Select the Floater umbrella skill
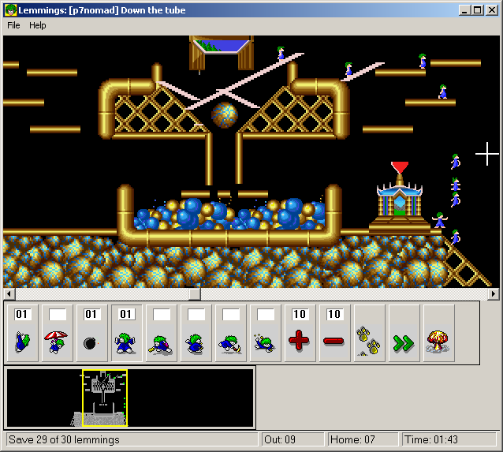Viewport: 503px width, 452px height. 57,333
